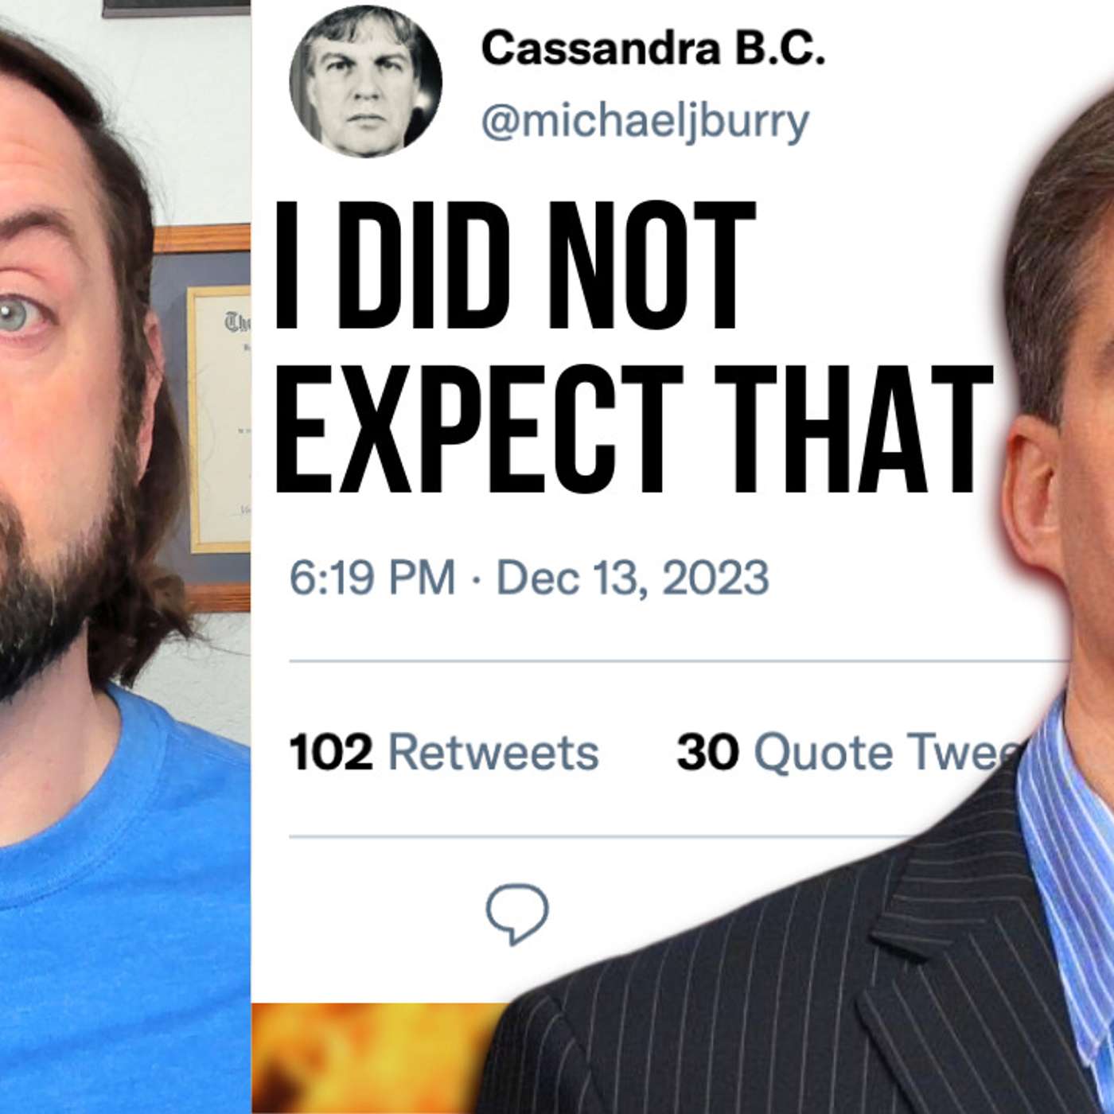Open the fiery image strip below tweet
Viewport: 1114px width, 1114px height.
pyautogui.click(x=374, y=1058)
